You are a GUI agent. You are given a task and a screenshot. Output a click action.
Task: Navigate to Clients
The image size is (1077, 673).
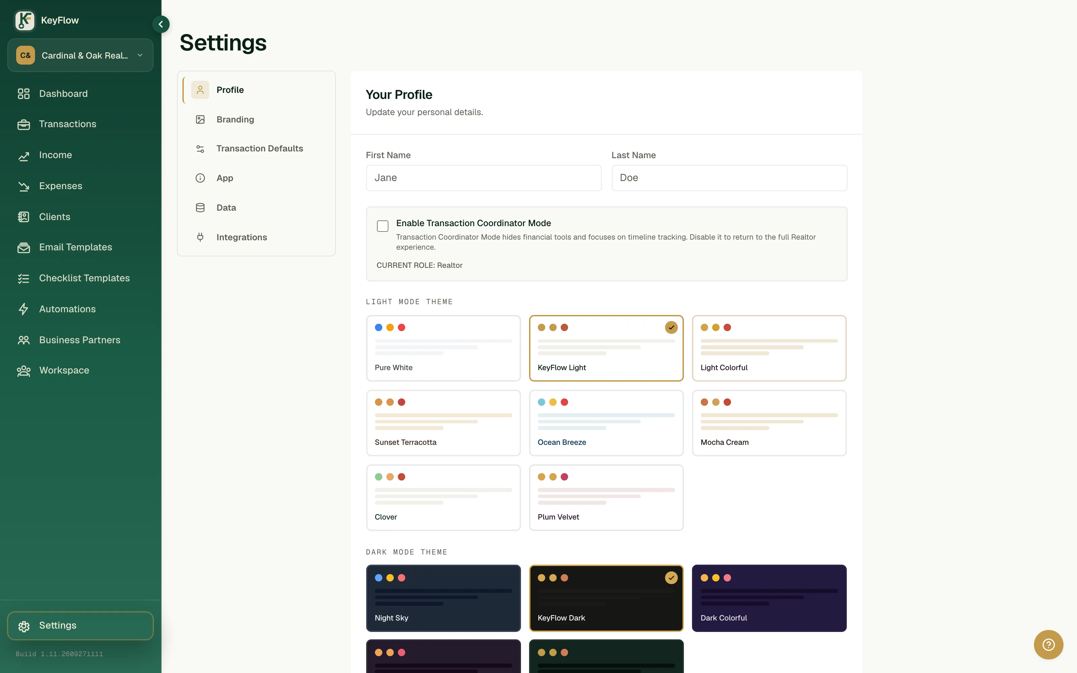[x=80, y=217]
